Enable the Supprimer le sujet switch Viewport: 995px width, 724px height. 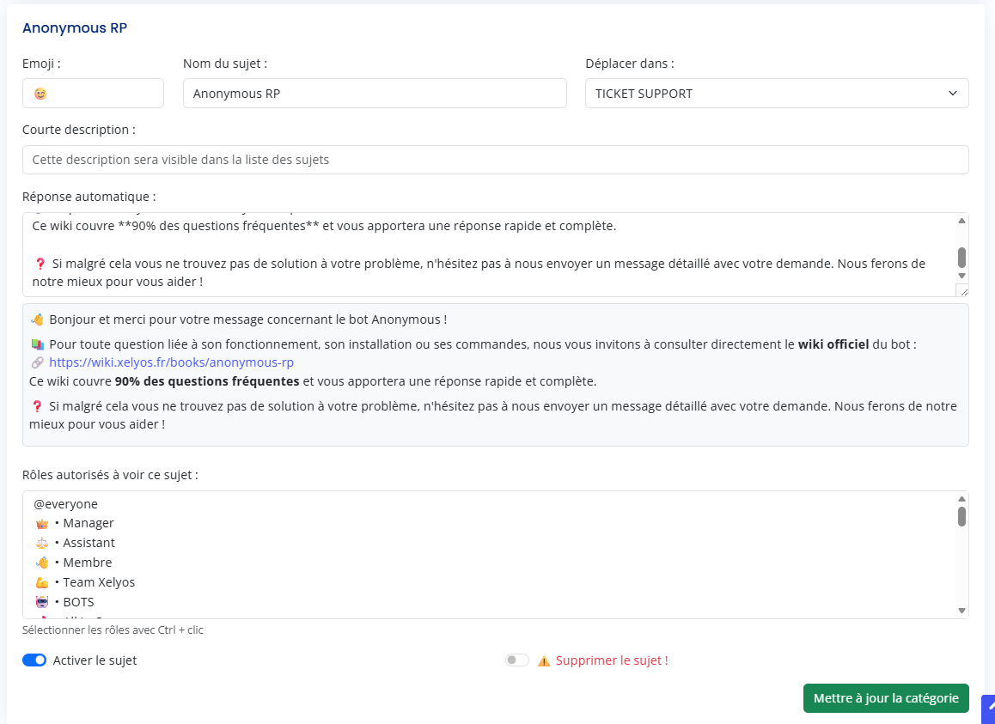click(517, 660)
